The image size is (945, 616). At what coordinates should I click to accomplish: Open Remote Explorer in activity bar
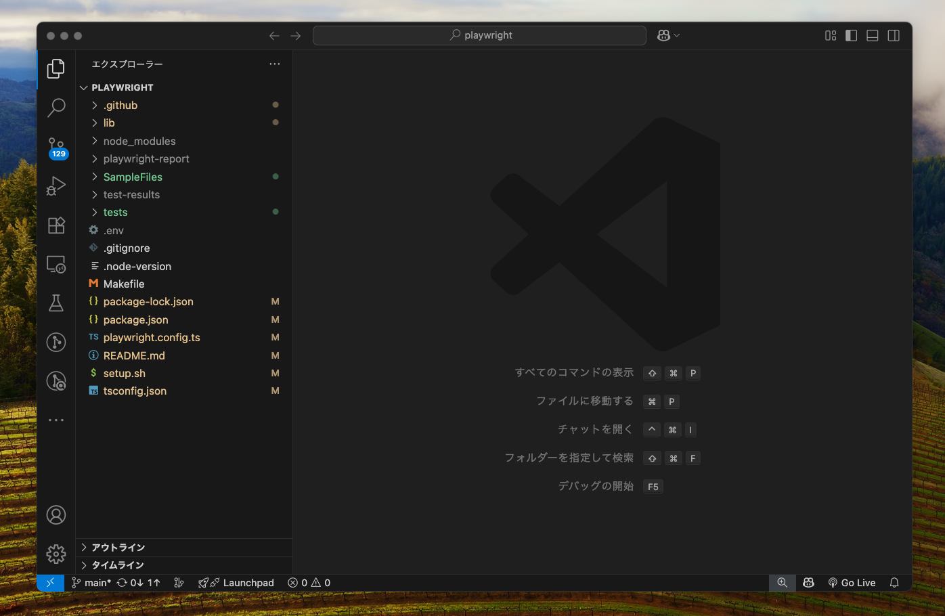pyautogui.click(x=56, y=264)
